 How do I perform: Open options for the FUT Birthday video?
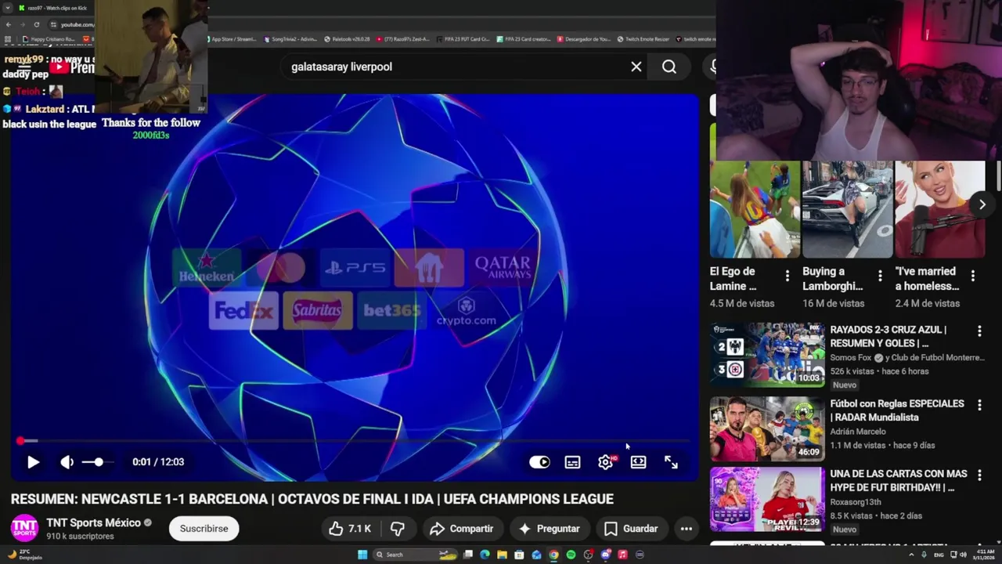pos(979,475)
